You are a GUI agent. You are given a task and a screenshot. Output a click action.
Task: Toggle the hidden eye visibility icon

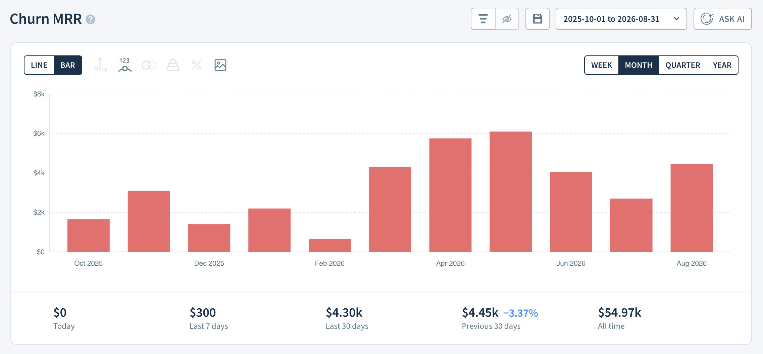pos(507,19)
